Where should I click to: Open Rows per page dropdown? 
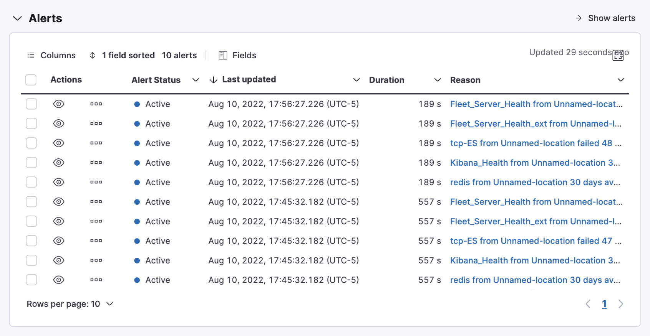[70, 304]
